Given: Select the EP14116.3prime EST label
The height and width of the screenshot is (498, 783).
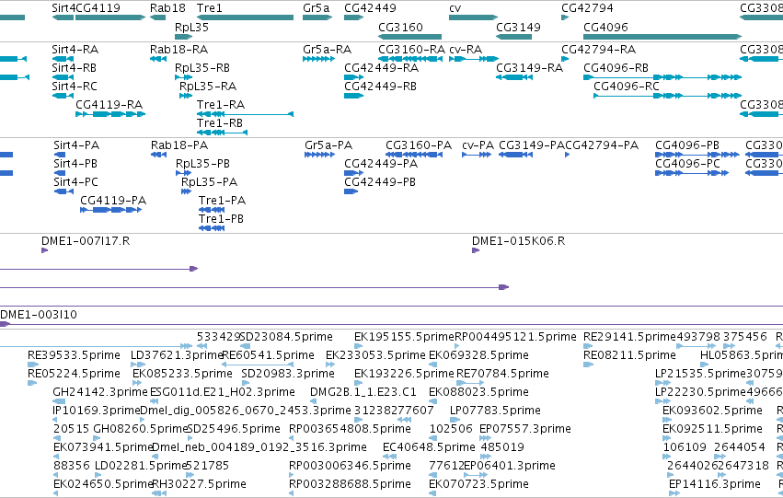Looking at the screenshot, I should click(x=715, y=484).
